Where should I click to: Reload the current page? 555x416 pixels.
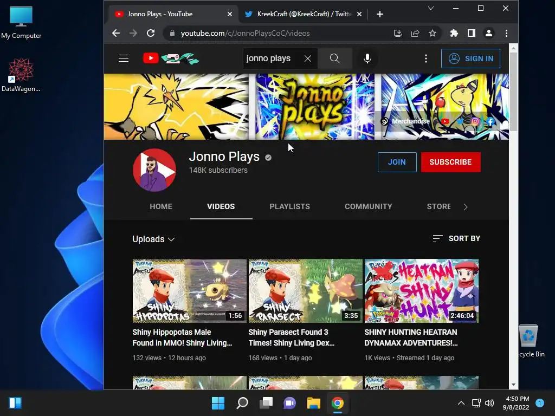pyautogui.click(x=151, y=33)
